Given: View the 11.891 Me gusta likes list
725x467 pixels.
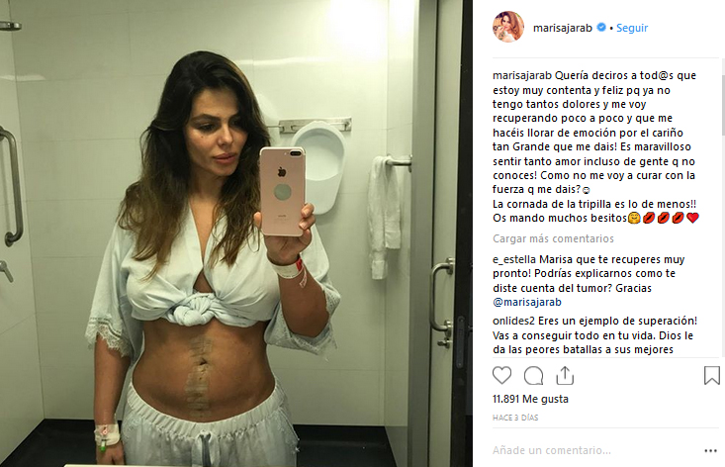Looking at the screenshot, I should 530,399.
